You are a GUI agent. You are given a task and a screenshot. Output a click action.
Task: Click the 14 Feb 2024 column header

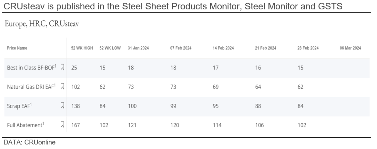[x=223, y=48]
